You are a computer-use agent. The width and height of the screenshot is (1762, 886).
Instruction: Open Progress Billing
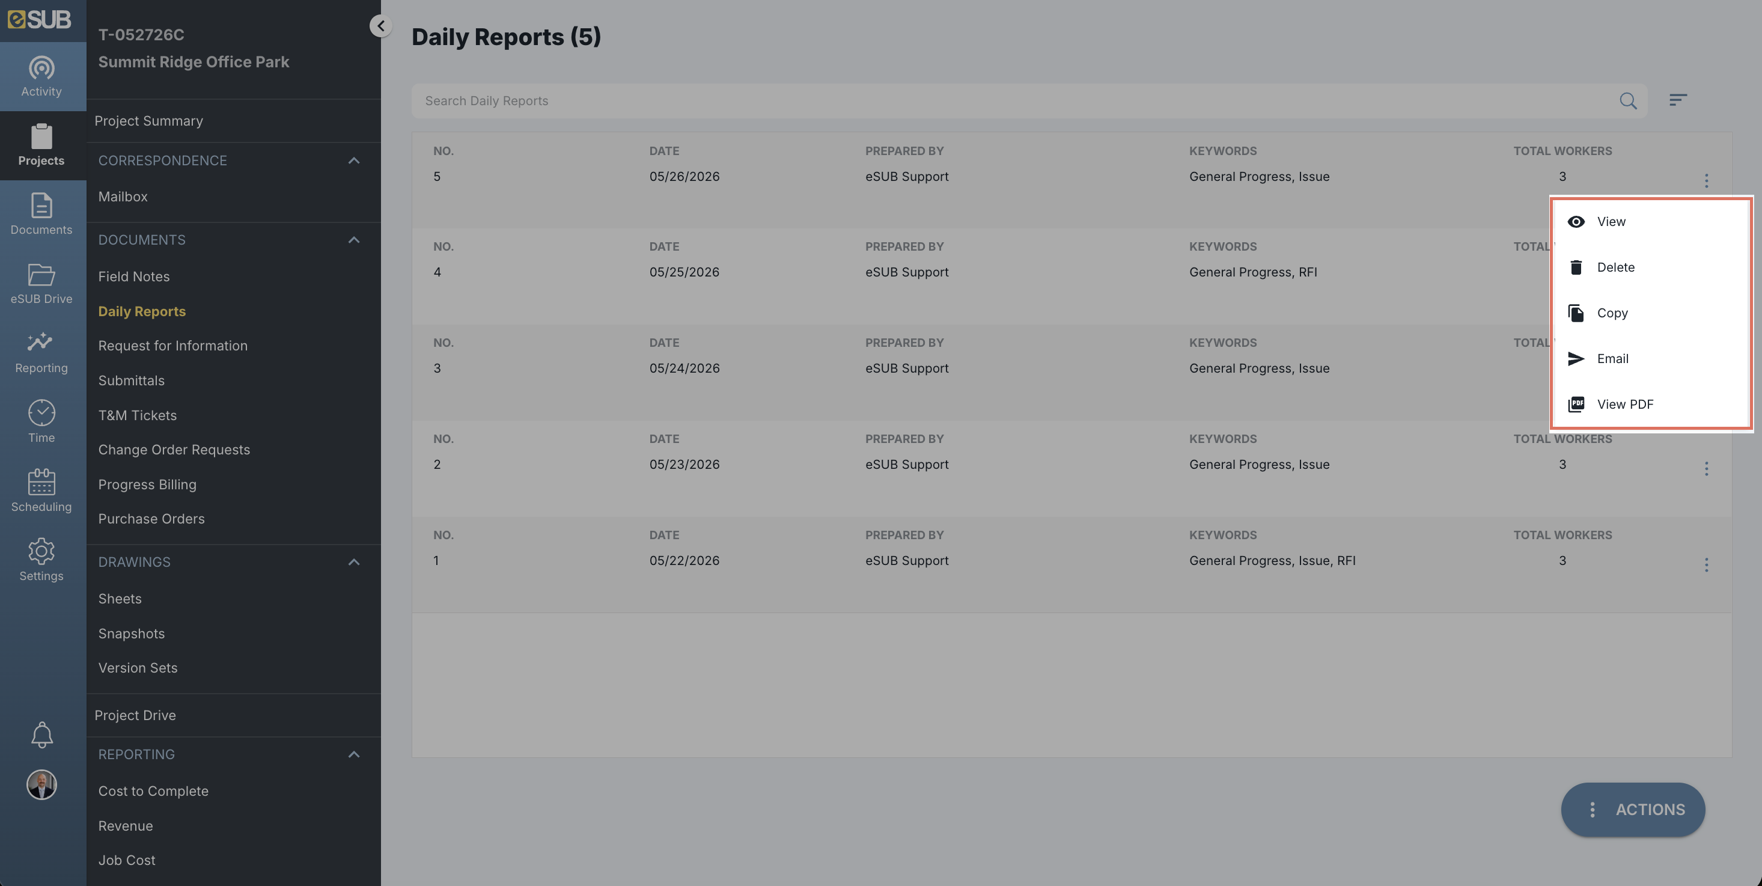147,485
